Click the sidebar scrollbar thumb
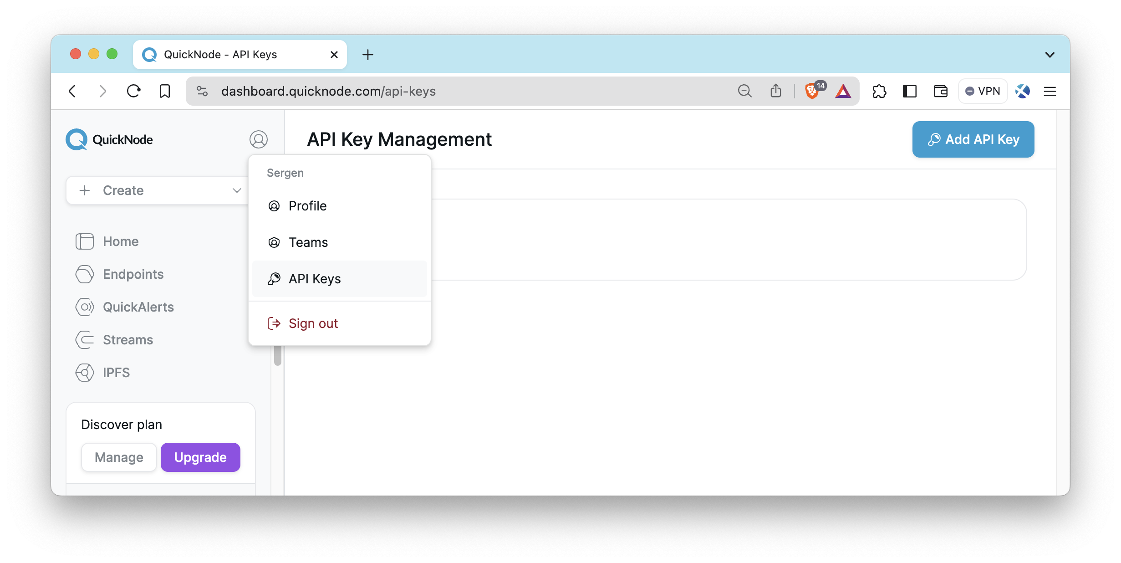The width and height of the screenshot is (1121, 563). 278,355
